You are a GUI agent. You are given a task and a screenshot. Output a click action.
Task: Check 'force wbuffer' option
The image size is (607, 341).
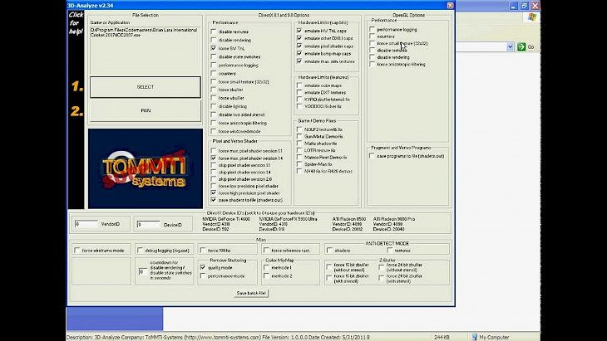[214, 98]
